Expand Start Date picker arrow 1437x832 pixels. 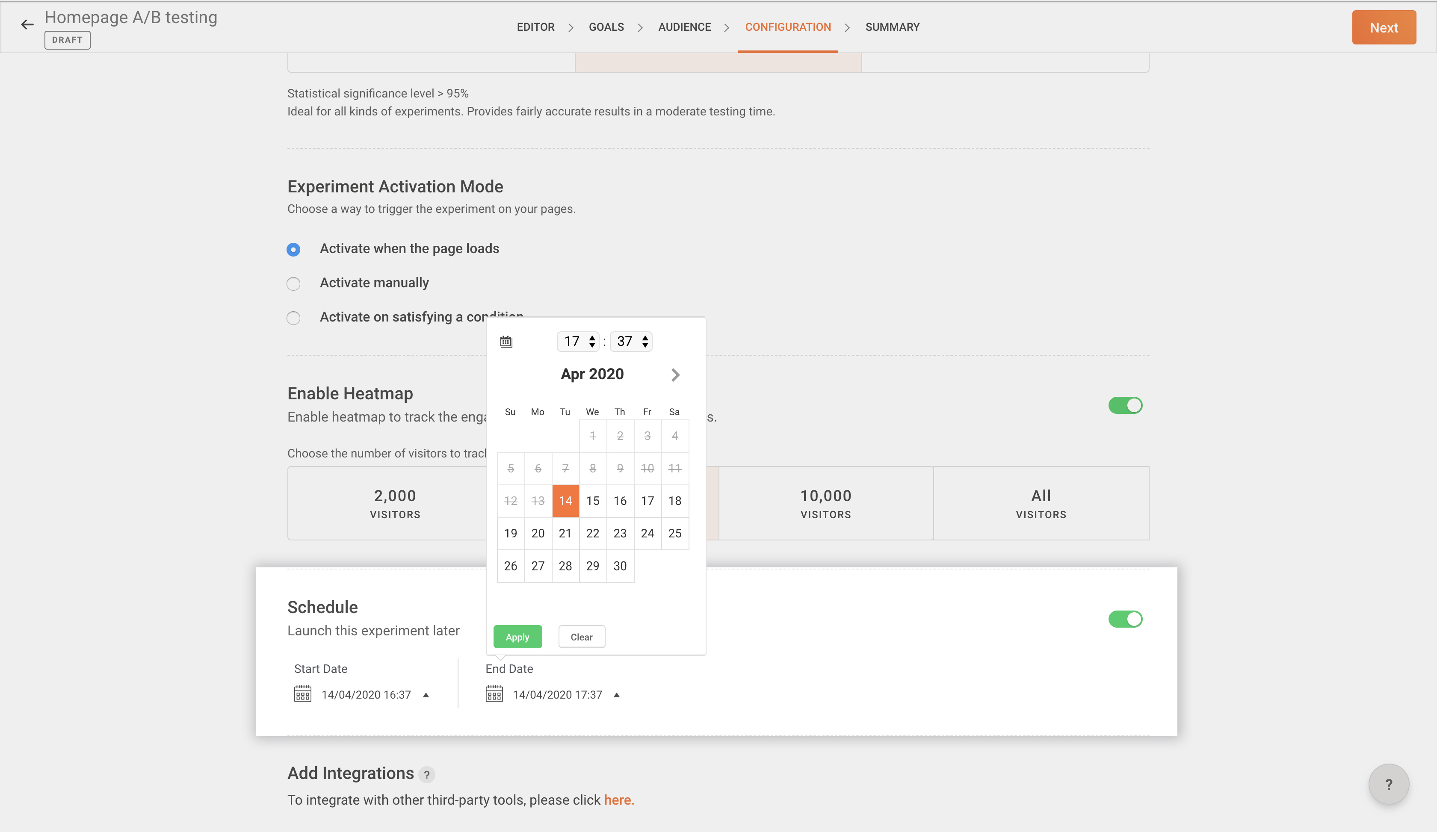click(426, 695)
